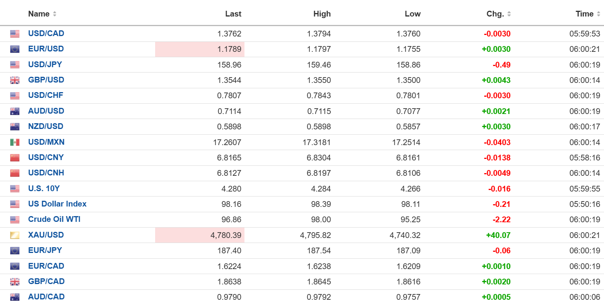Click the UK flag icon beside GBP/USD
This screenshot has height=304, width=604.
coord(15,80)
